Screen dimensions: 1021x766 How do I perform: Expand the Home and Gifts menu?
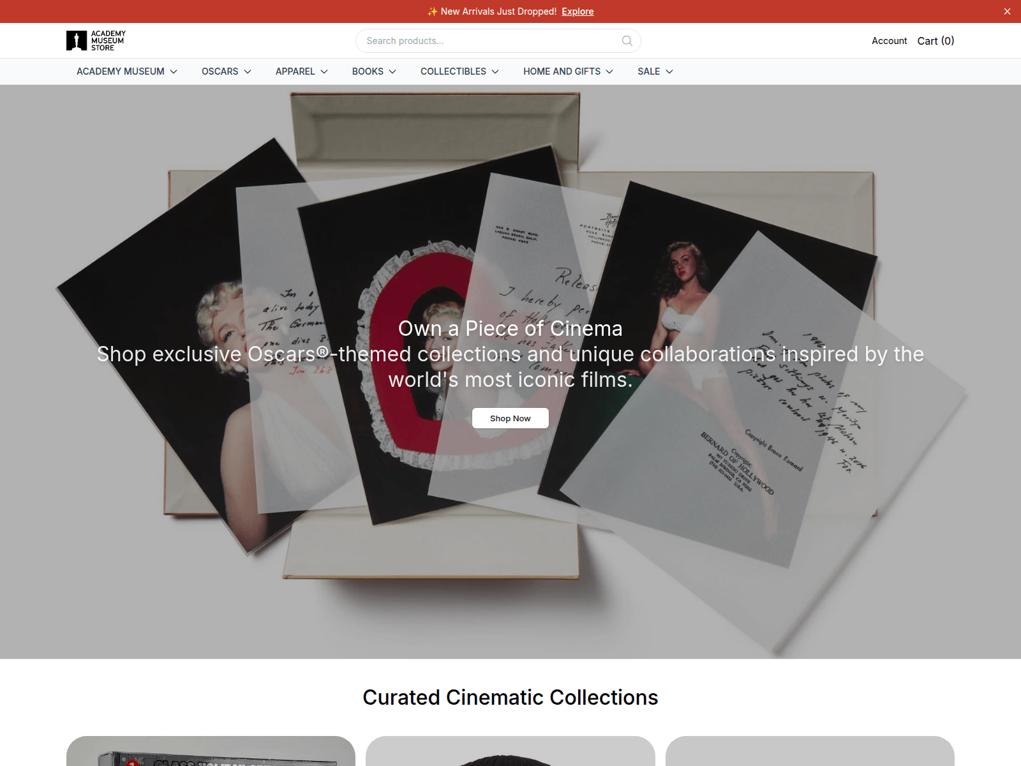tap(569, 71)
